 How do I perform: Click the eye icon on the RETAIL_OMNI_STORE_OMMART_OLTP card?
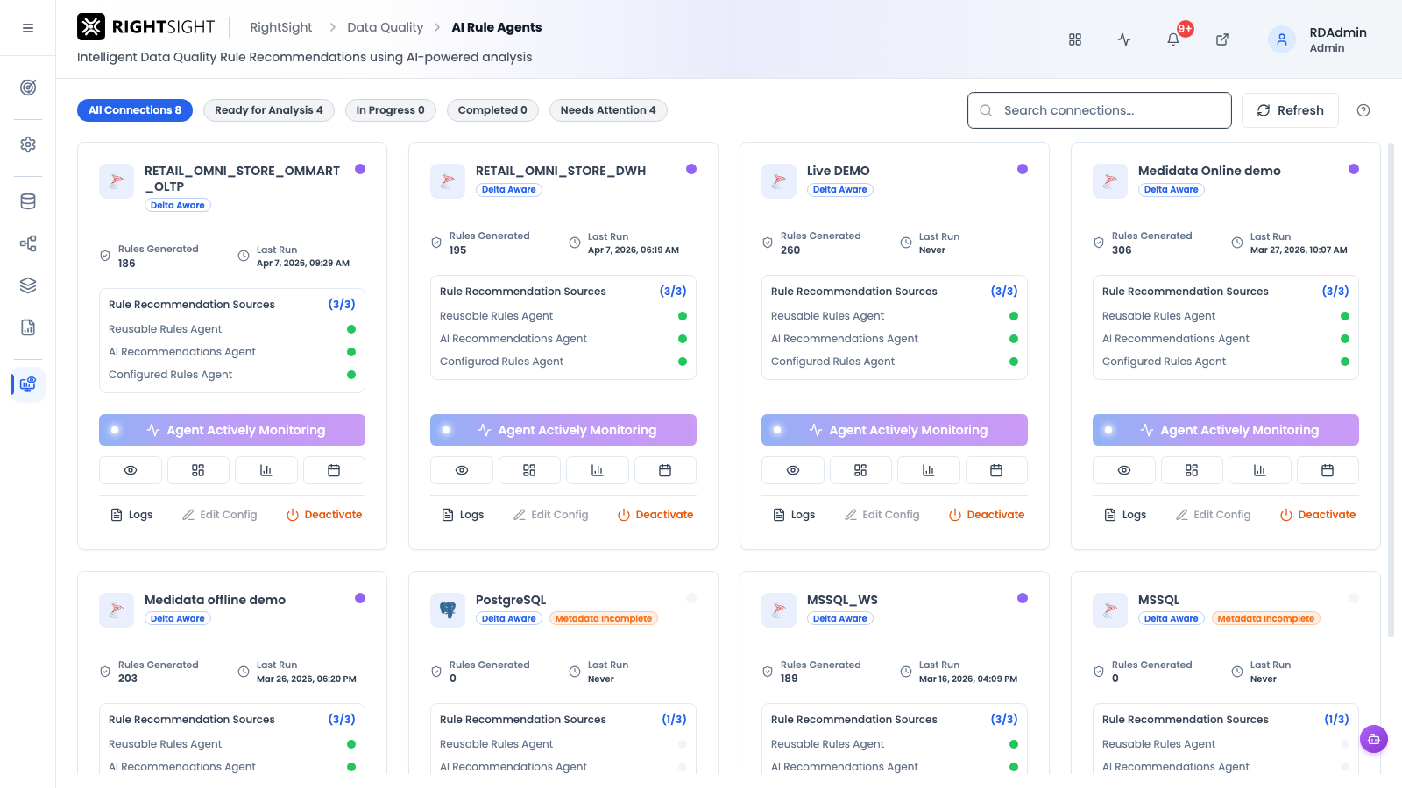131,470
